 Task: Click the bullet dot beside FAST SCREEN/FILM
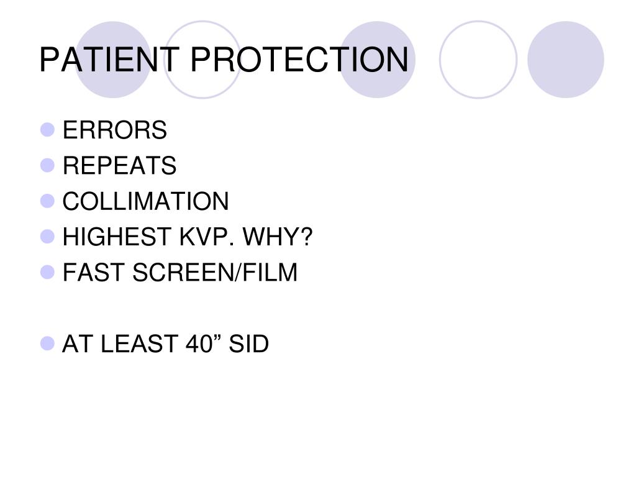(47, 272)
